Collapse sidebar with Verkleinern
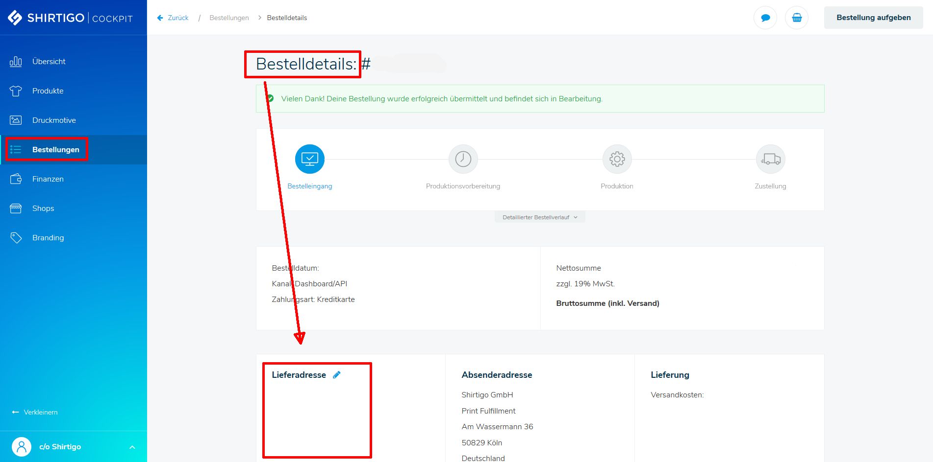Viewport: 933px width, 462px height. coord(35,412)
